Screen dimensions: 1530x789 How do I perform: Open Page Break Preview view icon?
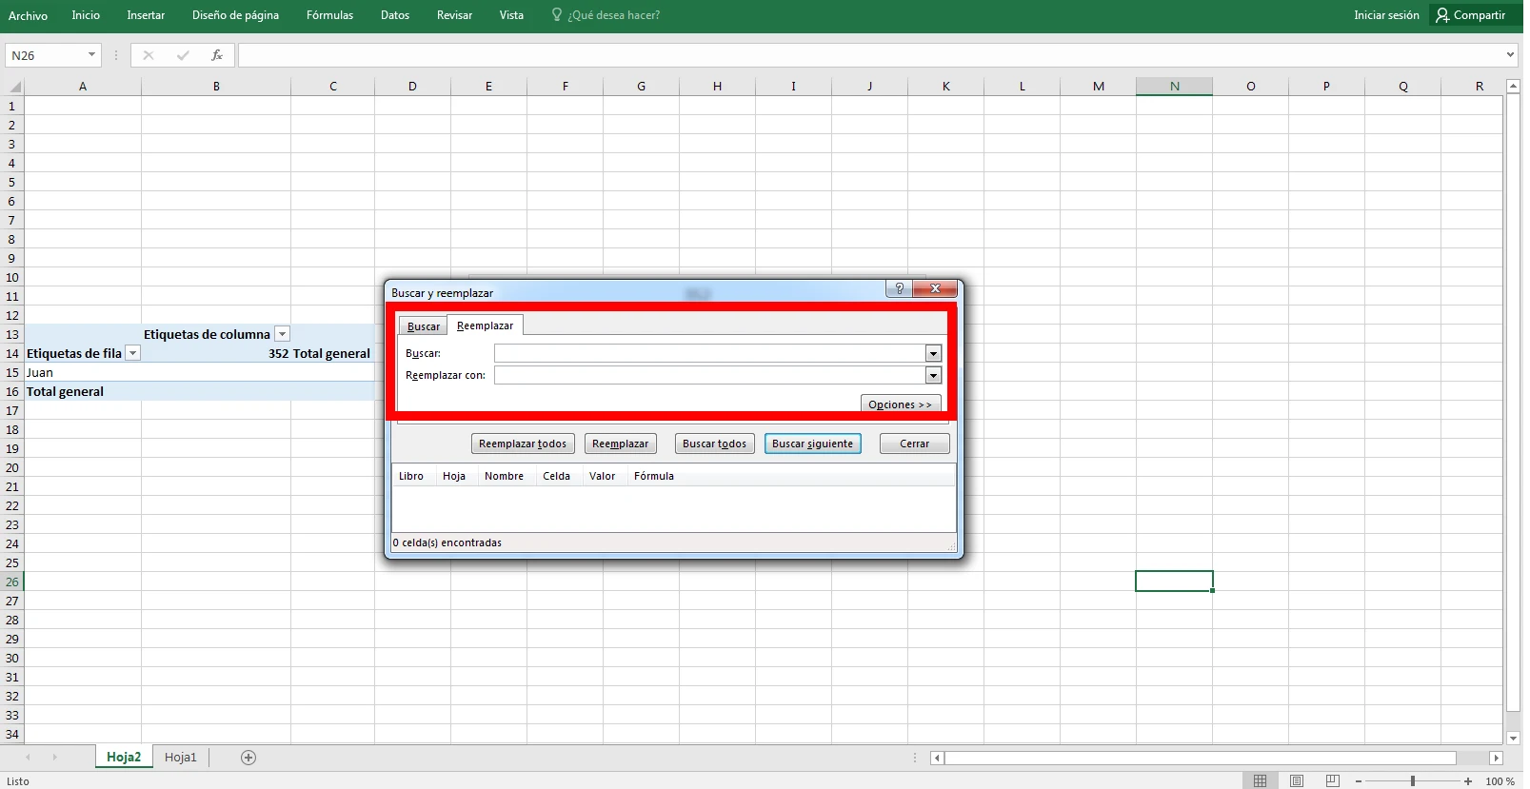1332,781
